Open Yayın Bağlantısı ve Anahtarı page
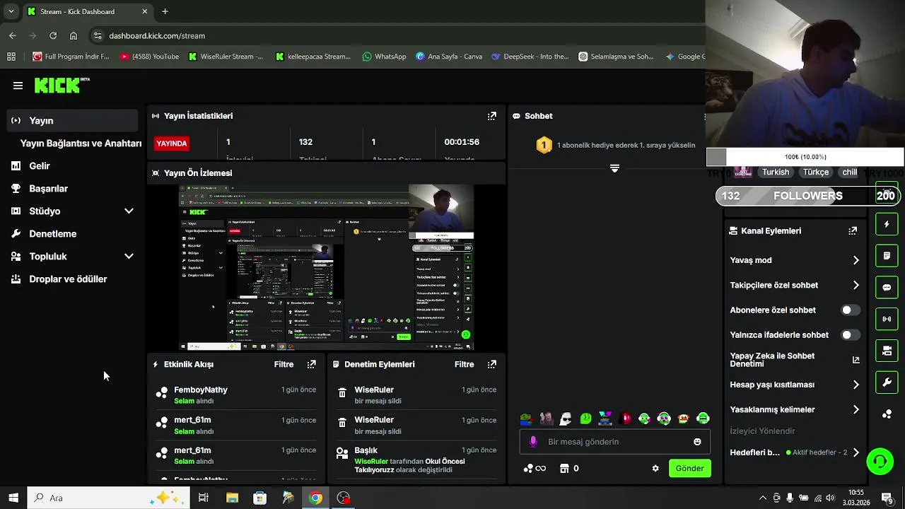The height and width of the screenshot is (509, 905). [81, 143]
